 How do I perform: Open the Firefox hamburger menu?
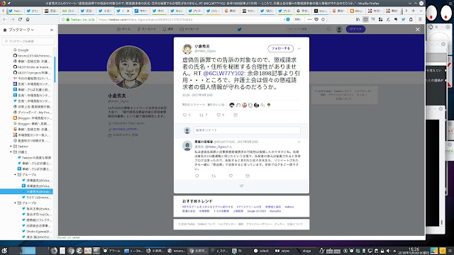[420, 19]
